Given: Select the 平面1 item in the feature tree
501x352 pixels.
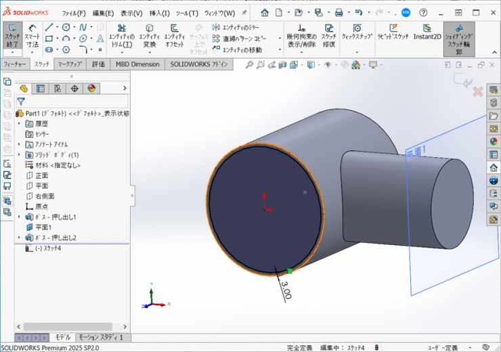Looking at the screenshot, I should tap(43, 227).
